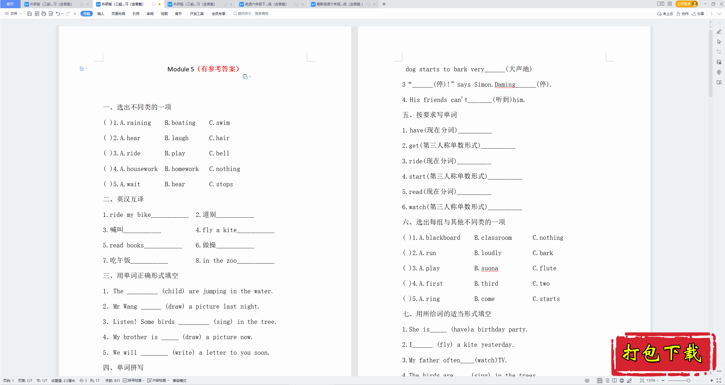The width and height of the screenshot is (725, 385).
Task: Select the cursor selection tool in sidebar
Action: pos(719,42)
